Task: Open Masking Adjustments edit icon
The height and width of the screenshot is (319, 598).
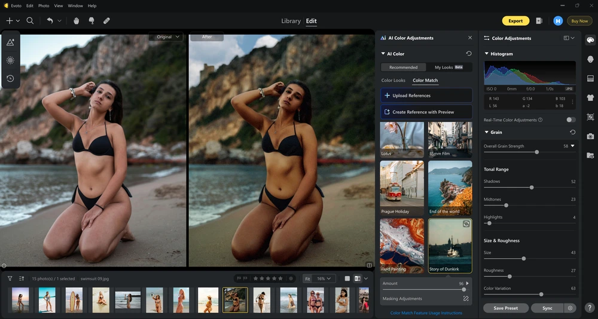Action: (466, 299)
